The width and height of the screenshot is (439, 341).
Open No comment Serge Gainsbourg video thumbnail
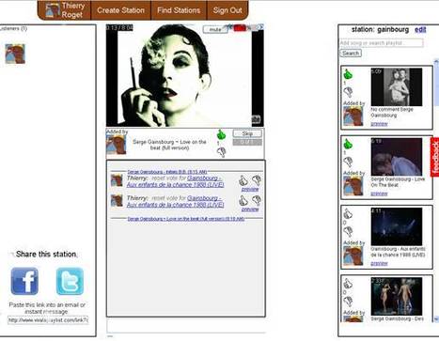(x=397, y=86)
